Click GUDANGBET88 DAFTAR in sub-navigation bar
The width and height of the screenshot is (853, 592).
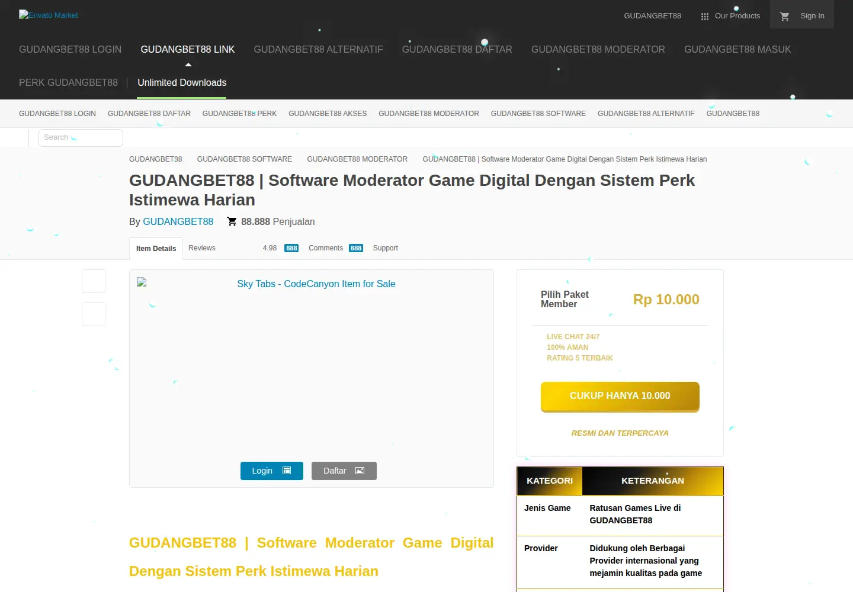149,114
